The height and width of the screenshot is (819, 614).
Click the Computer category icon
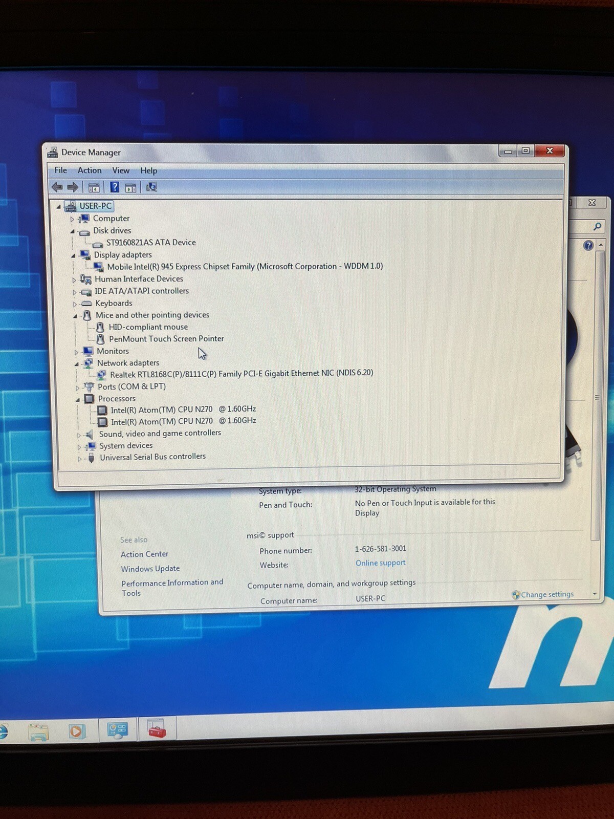pos(84,219)
